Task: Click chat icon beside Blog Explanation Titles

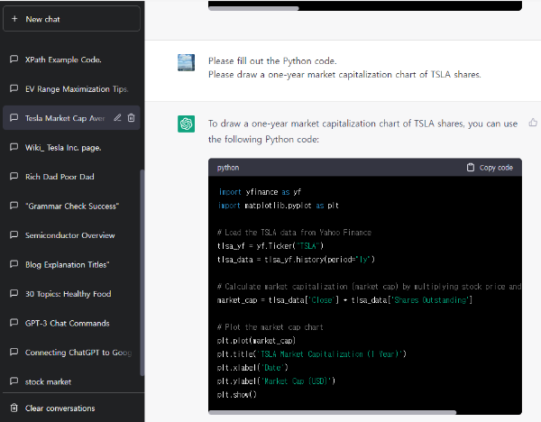Action: 14,264
